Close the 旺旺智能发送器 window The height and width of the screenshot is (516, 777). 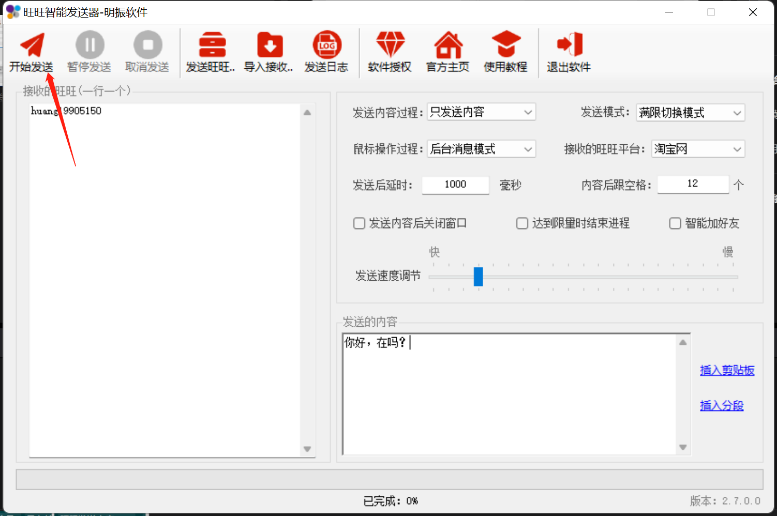(x=753, y=12)
